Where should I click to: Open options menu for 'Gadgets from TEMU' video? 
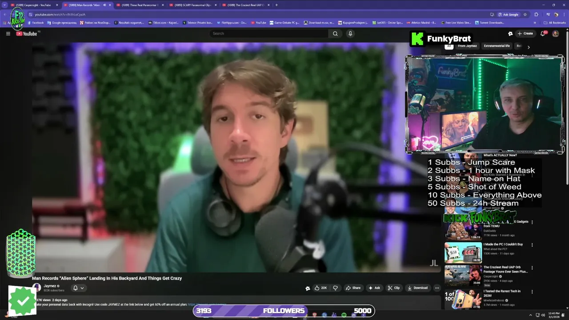(x=532, y=222)
